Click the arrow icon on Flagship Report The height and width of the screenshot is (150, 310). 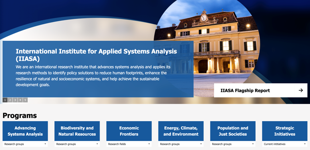pos(301,90)
